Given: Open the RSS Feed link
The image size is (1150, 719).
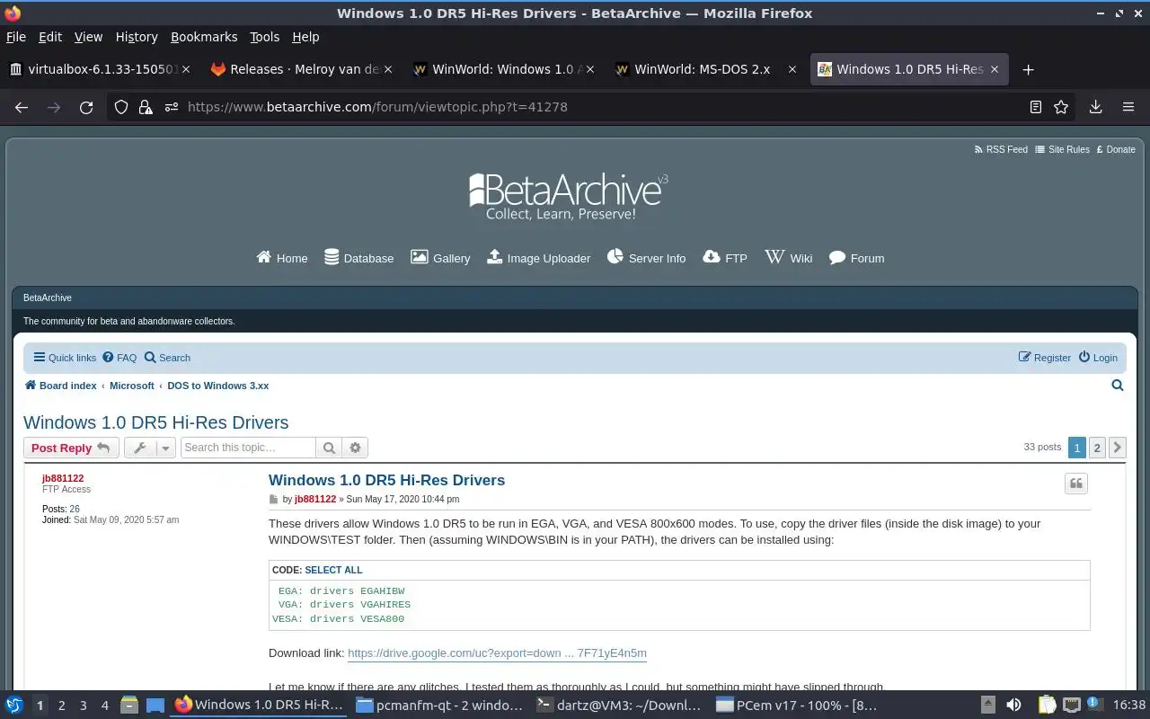Looking at the screenshot, I should 1001,149.
